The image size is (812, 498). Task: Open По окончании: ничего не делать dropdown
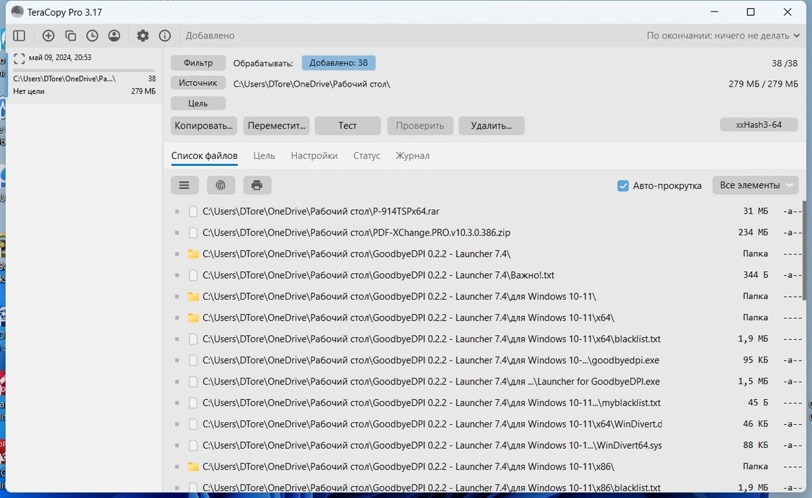click(723, 36)
